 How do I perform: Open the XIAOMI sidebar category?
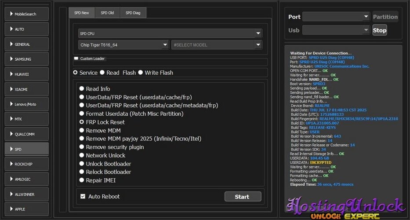pyautogui.click(x=26, y=89)
